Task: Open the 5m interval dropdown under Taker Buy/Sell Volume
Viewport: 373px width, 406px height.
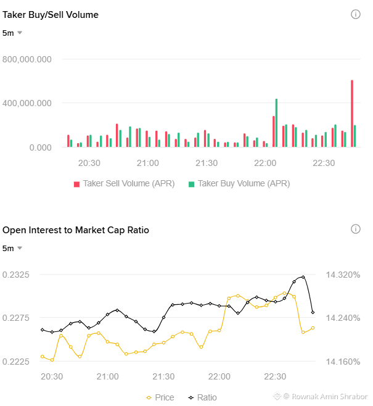Action: [x=12, y=33]
